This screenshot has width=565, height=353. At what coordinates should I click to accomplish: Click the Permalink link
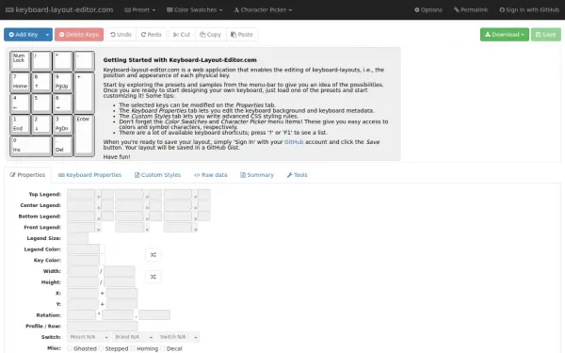click(x=471, y=9)
